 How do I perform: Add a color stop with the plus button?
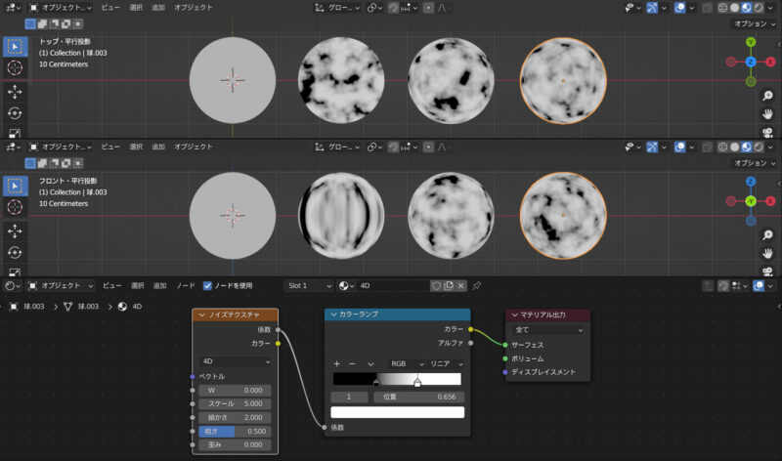(x=336, y=363)
